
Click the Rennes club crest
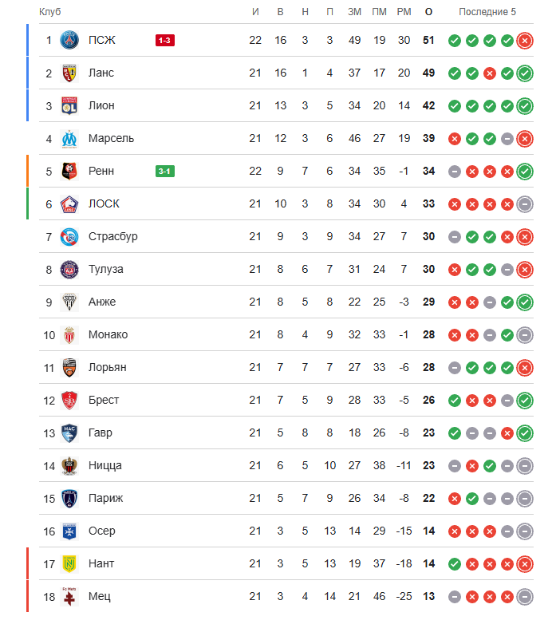point(69,171)
